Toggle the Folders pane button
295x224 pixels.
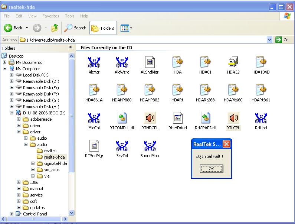[x=103, y=28]
